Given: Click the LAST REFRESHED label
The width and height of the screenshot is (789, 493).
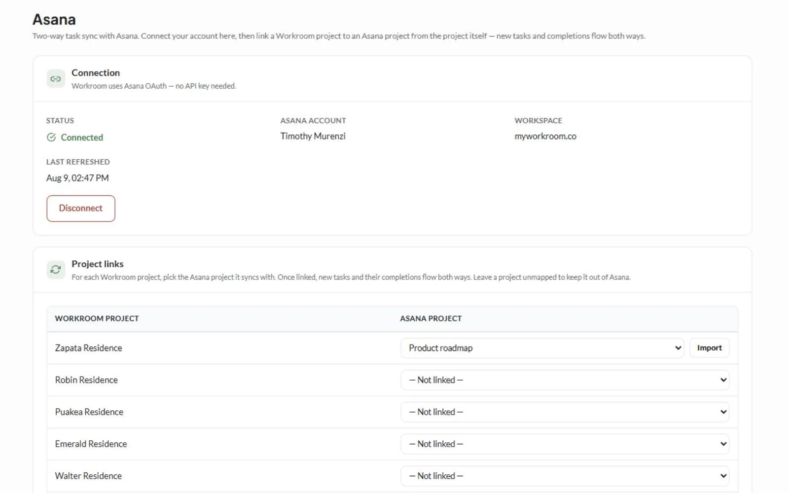Looking at the screenshot, I should click(78, 162).
